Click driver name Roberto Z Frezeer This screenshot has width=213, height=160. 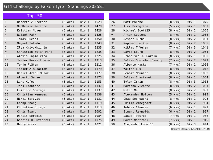point(32,22)
